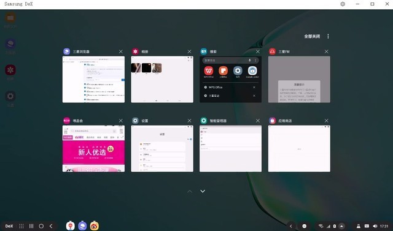Screen dimensions: 393x231
Task: Close the 应用商店 recent app card
Action: [327, 121]
